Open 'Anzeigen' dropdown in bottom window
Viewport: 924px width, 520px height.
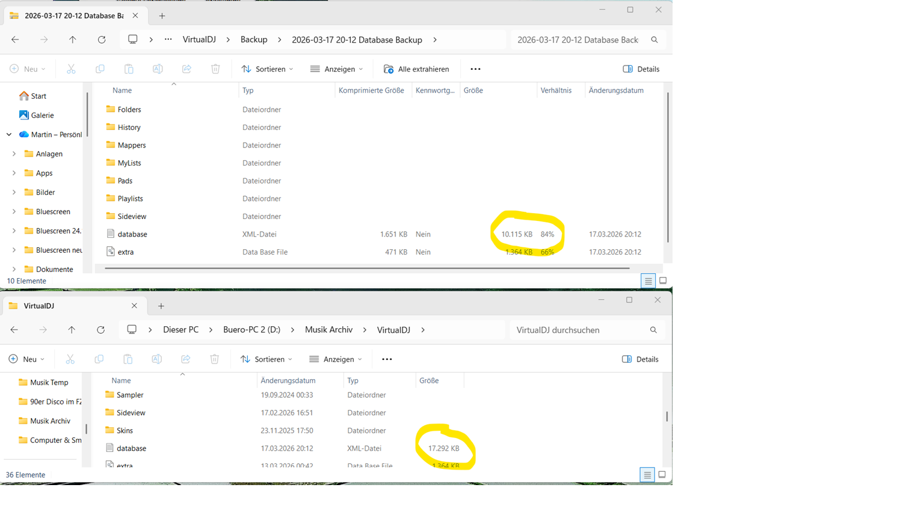336,359
